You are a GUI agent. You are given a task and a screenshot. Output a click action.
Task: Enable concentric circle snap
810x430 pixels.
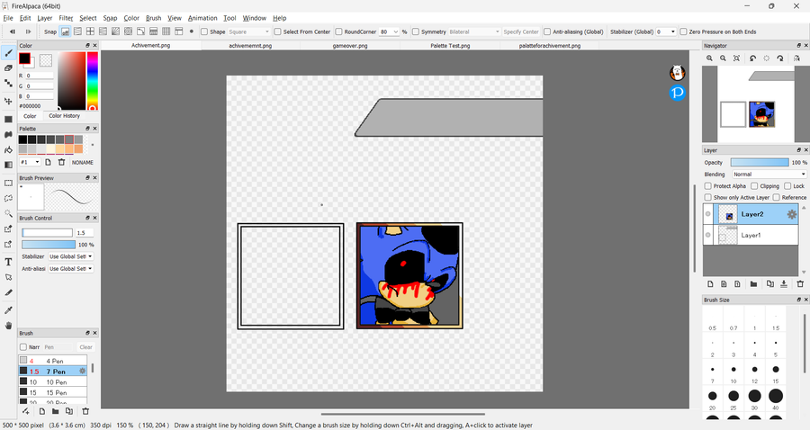(128, 31)
